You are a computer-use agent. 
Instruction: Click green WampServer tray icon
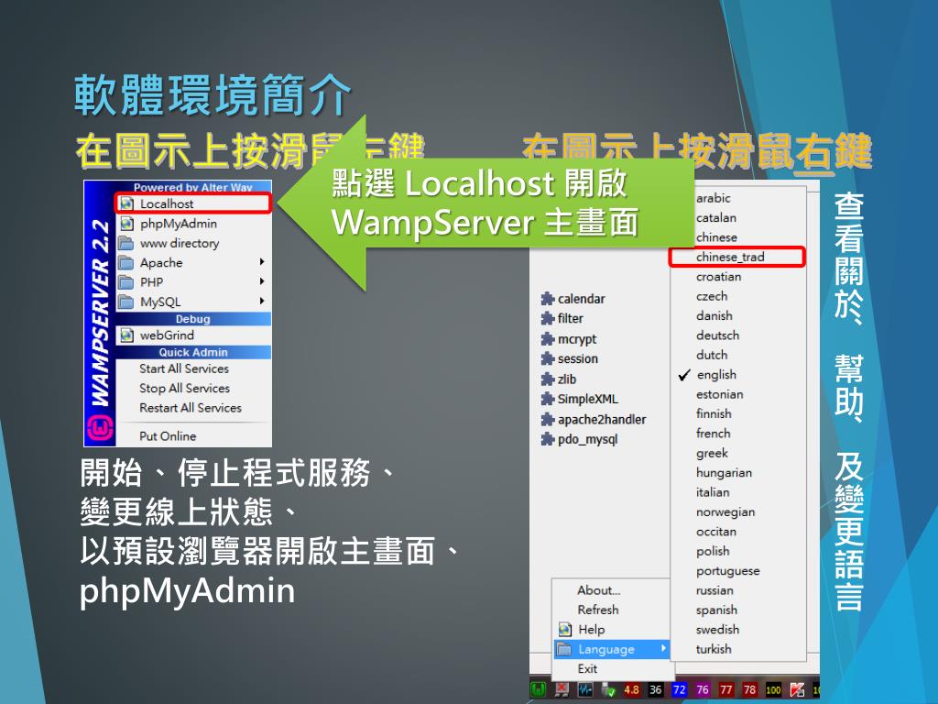coord(538,689)
